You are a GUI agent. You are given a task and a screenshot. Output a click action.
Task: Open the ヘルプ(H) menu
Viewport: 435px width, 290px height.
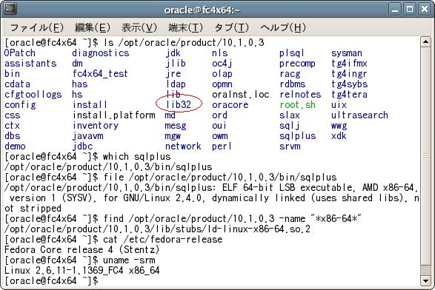click(x=283, y=27)
